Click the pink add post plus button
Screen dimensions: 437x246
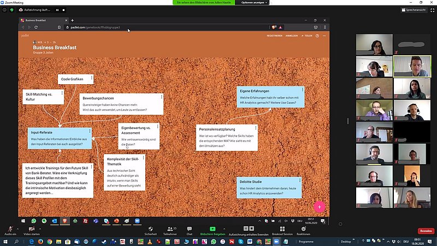[x=320, y=207]
